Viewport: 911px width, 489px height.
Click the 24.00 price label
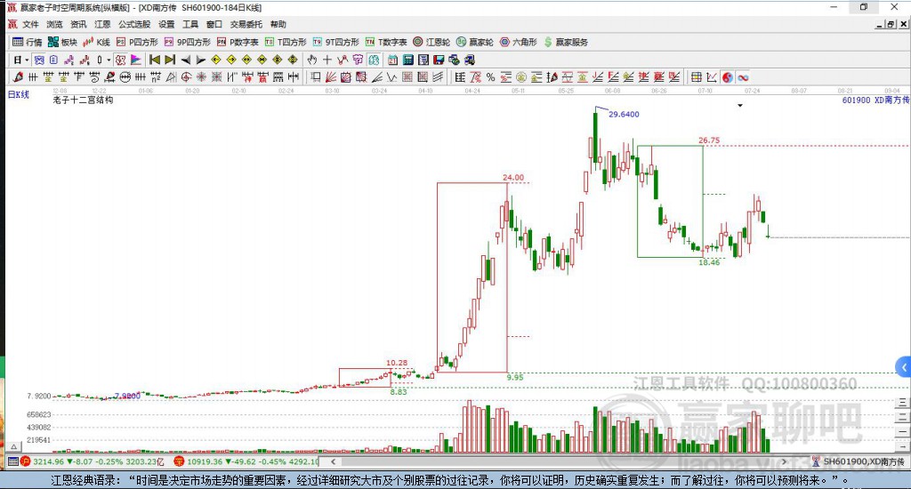point(513,178)
